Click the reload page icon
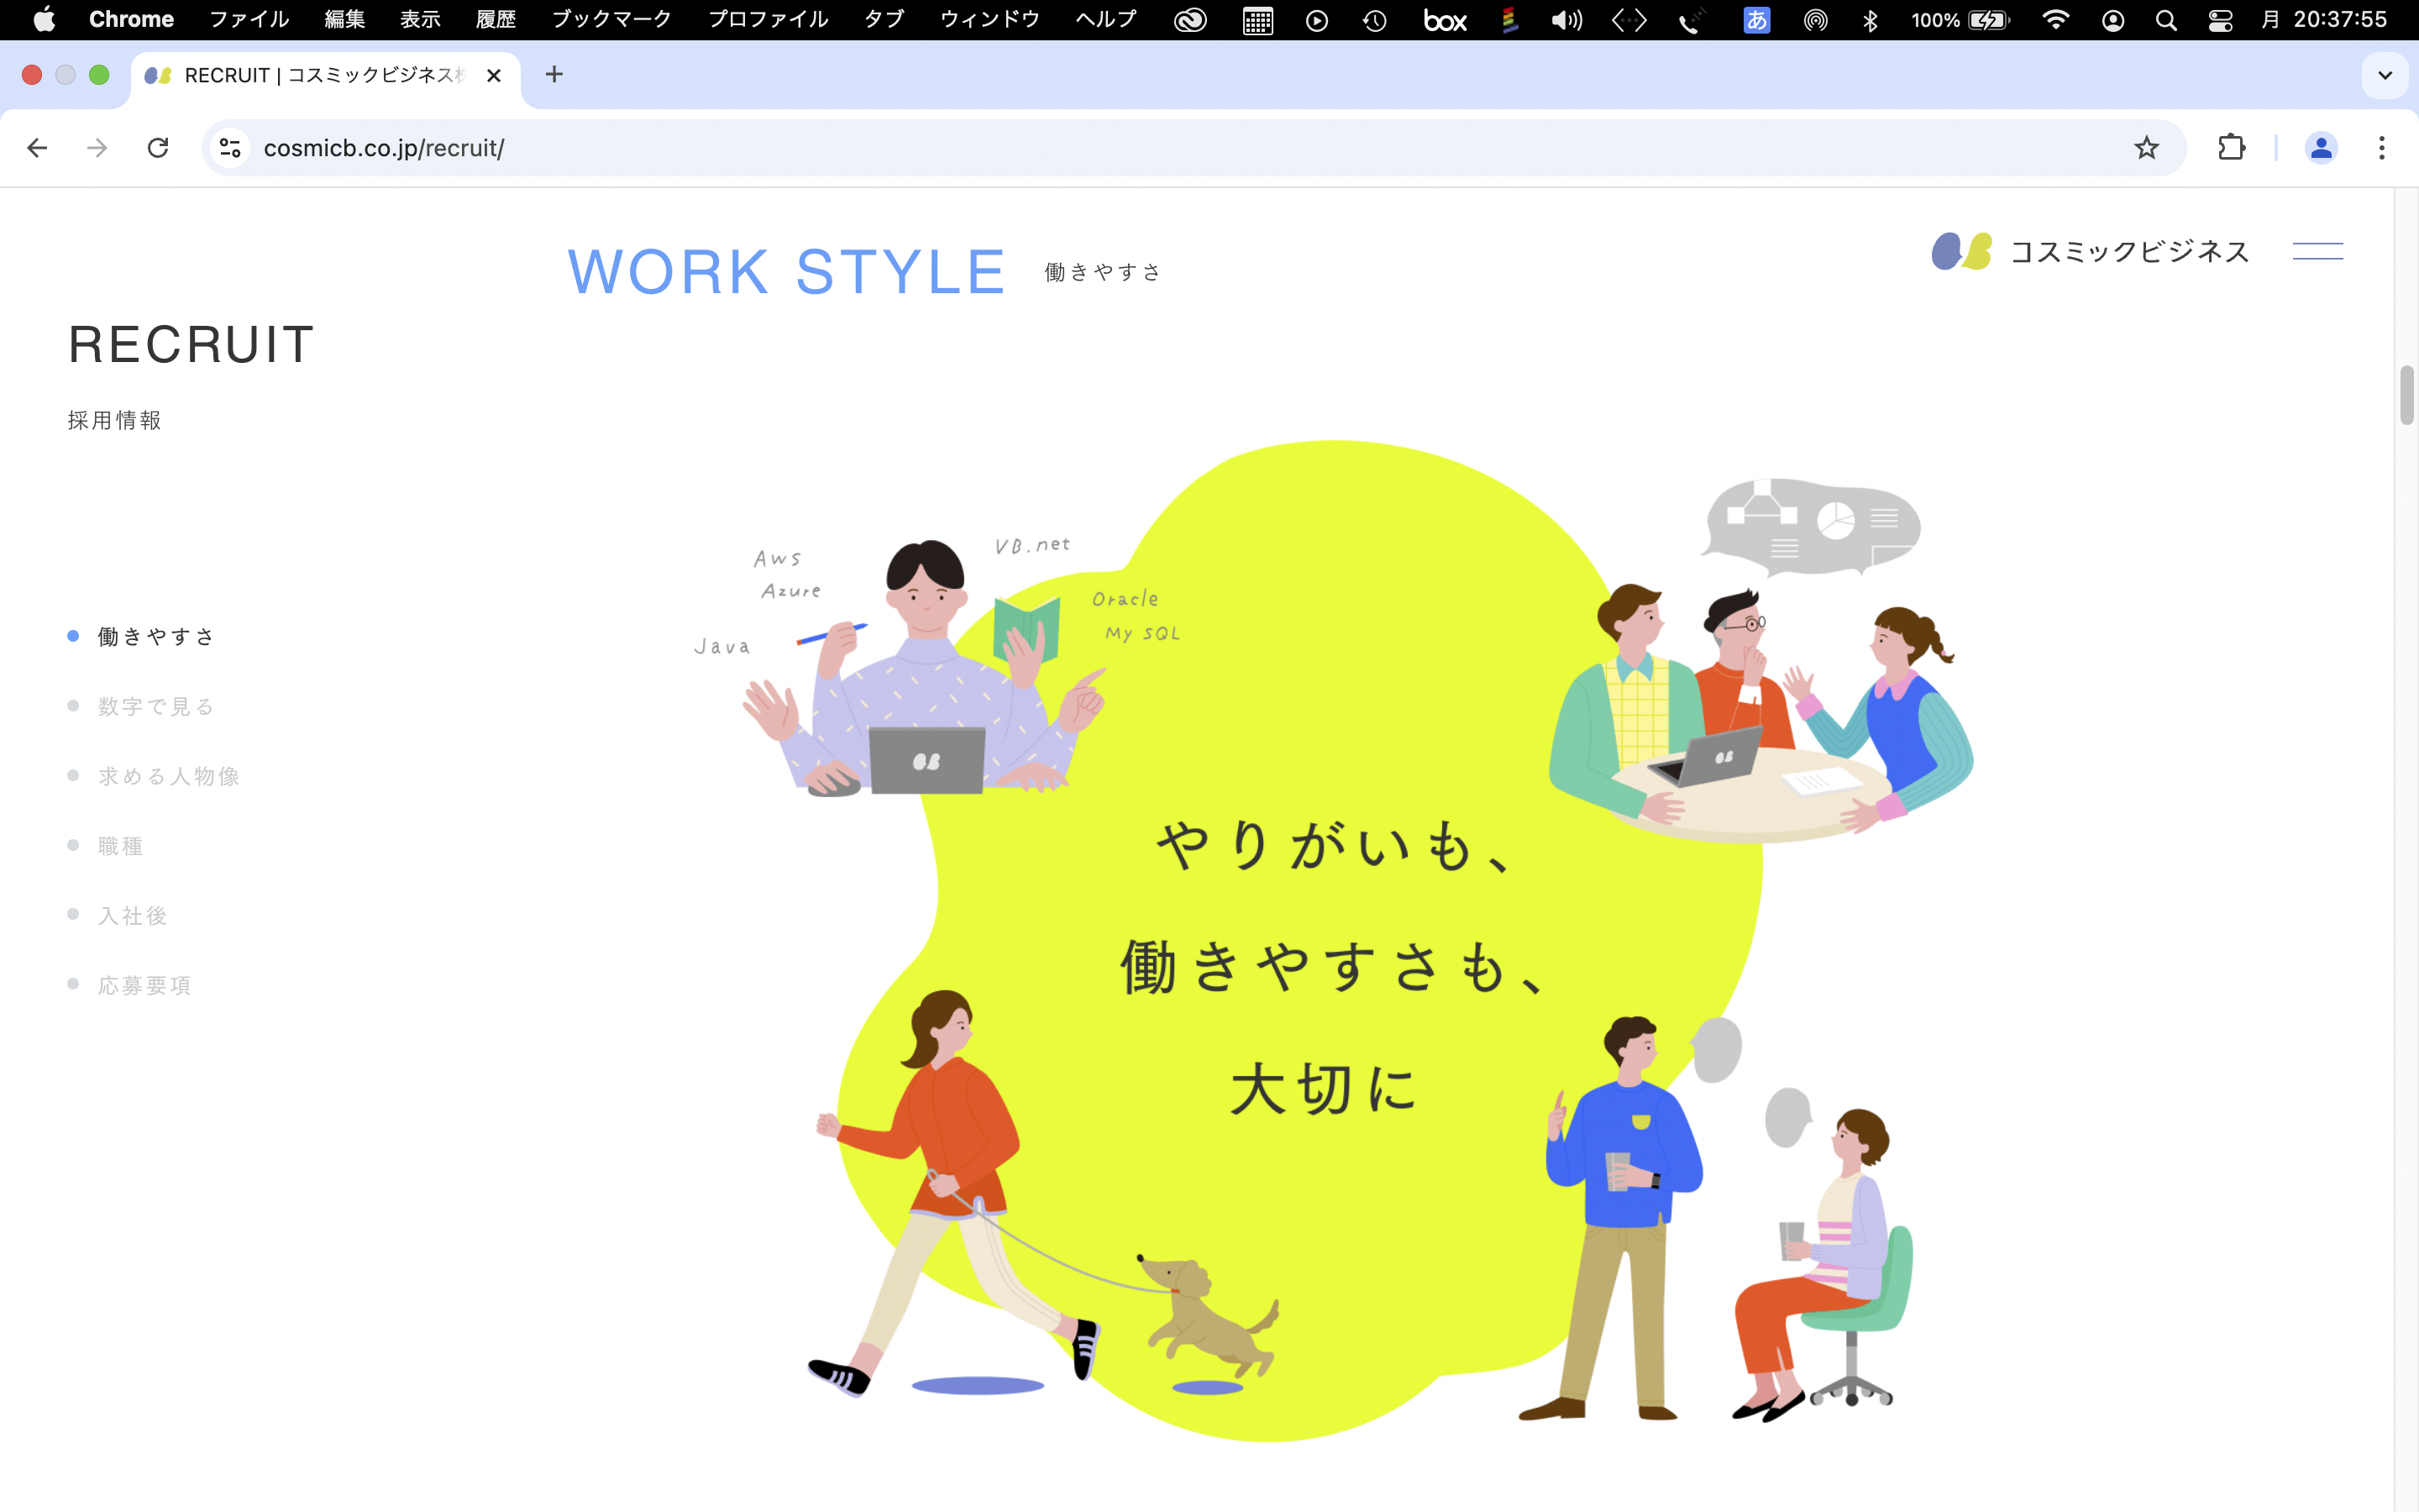The image size is (2419, 1512). tap(158, 148)
